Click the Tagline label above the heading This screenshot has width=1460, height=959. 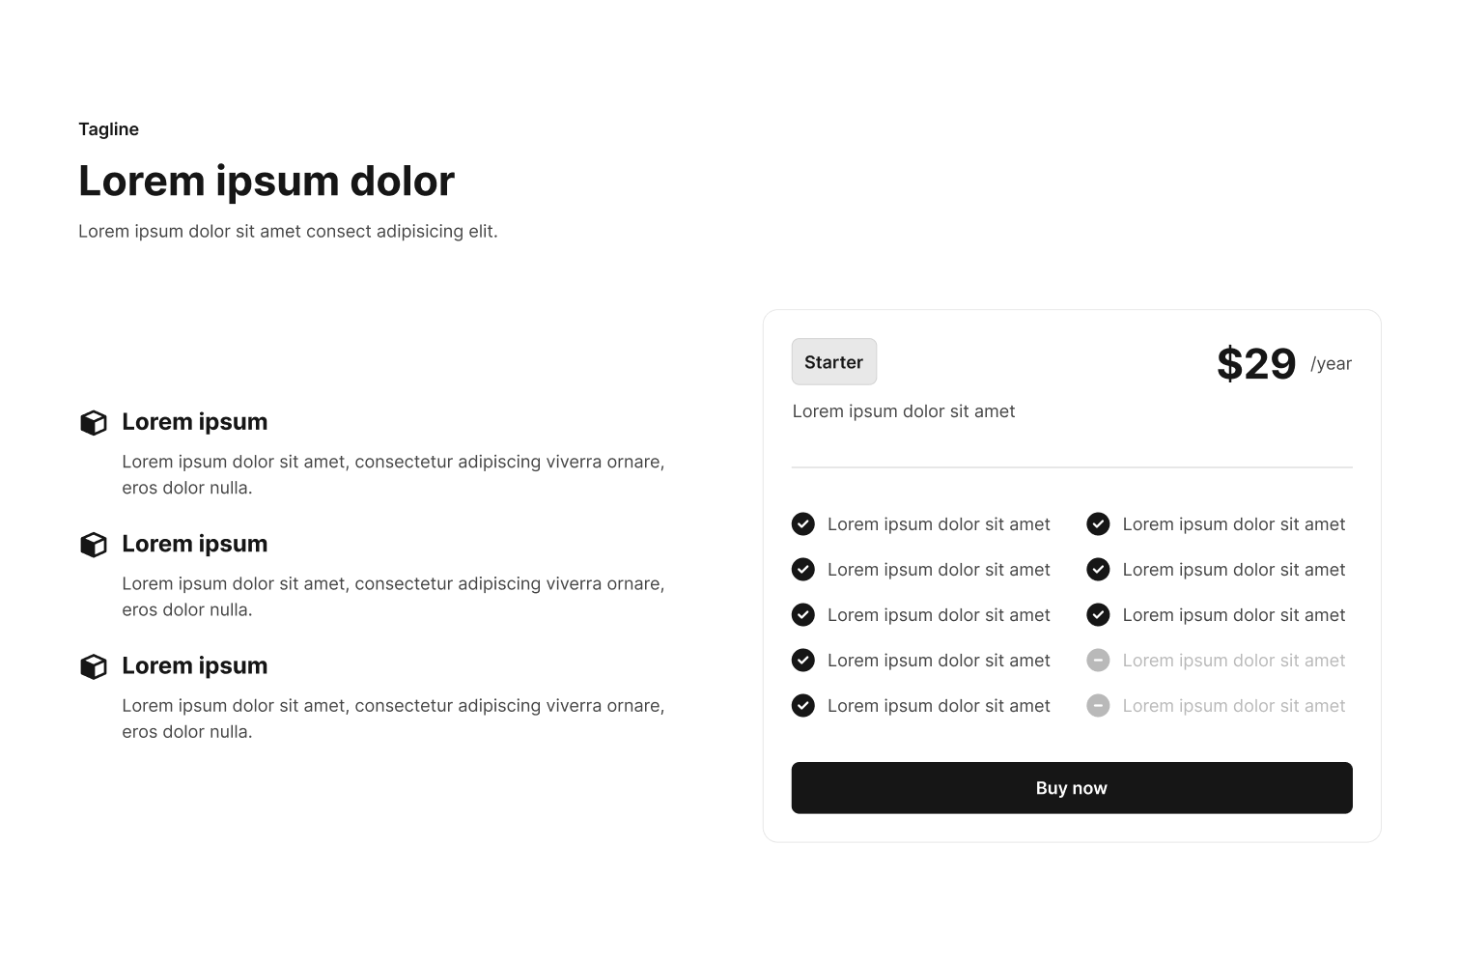tap(108, 129)
